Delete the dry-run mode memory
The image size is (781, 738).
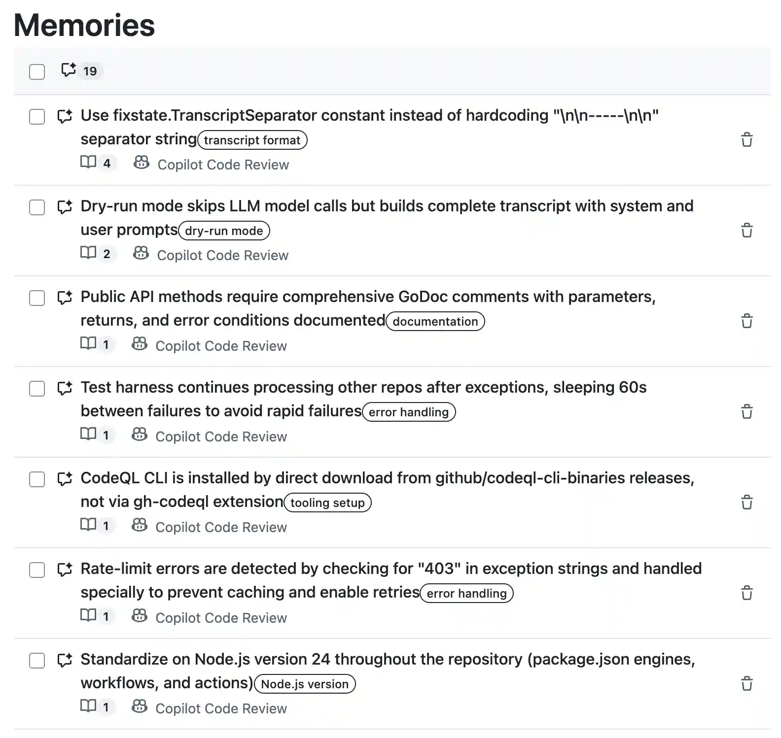pyautogui.click(x=747, y=230)
